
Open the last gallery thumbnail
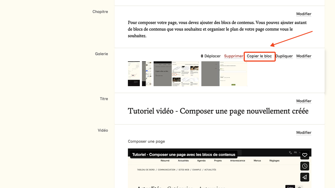224,74
